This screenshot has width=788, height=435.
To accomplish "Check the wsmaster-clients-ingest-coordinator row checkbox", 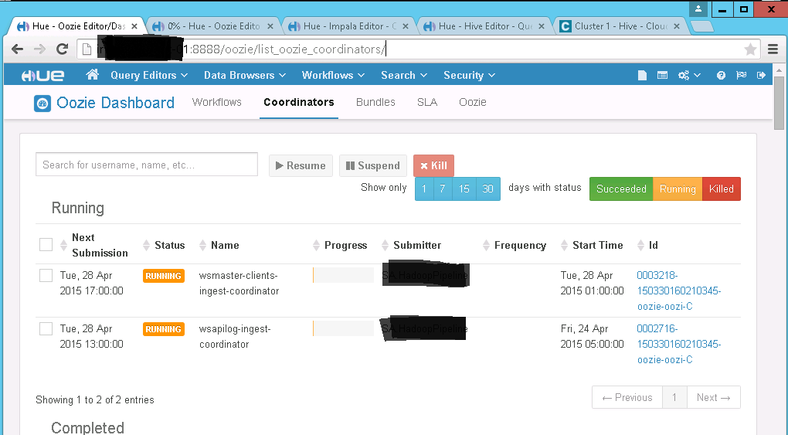I will pyautogui.click(x=46, y=276).
